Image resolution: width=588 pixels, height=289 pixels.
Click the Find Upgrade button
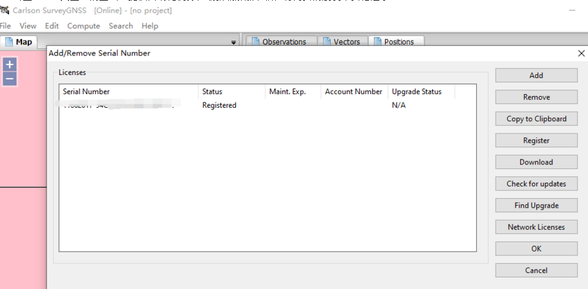(x=536, y=206)
